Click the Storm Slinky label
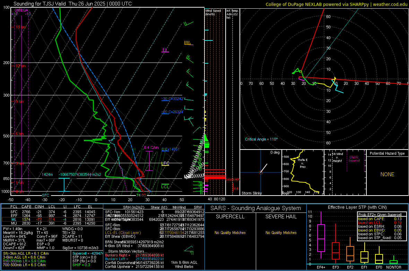This screenshot has height=271, width=409. [251, 193]
